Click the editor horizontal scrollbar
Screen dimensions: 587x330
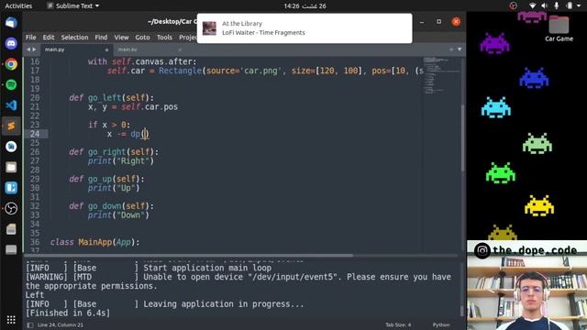click(x=188, y=256)
